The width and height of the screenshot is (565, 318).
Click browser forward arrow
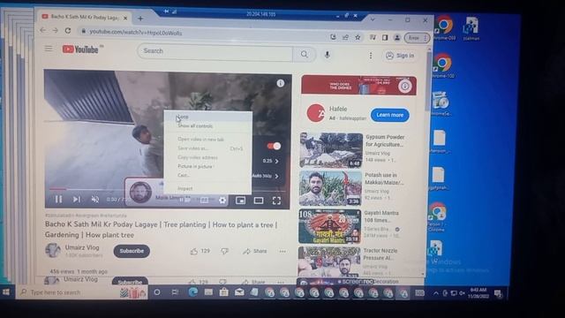(55, 31)
